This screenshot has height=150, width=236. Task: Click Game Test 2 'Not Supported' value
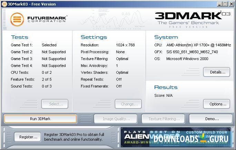[x=54, y=52]
